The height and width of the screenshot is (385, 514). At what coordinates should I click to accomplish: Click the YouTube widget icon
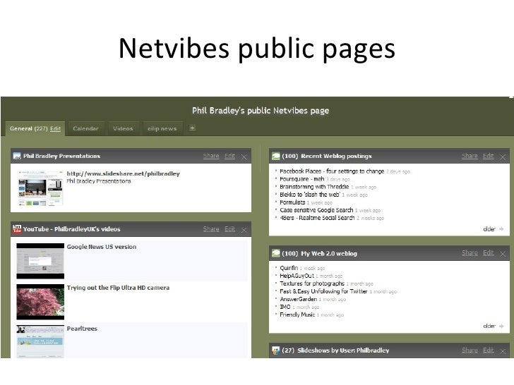(17, 229)
